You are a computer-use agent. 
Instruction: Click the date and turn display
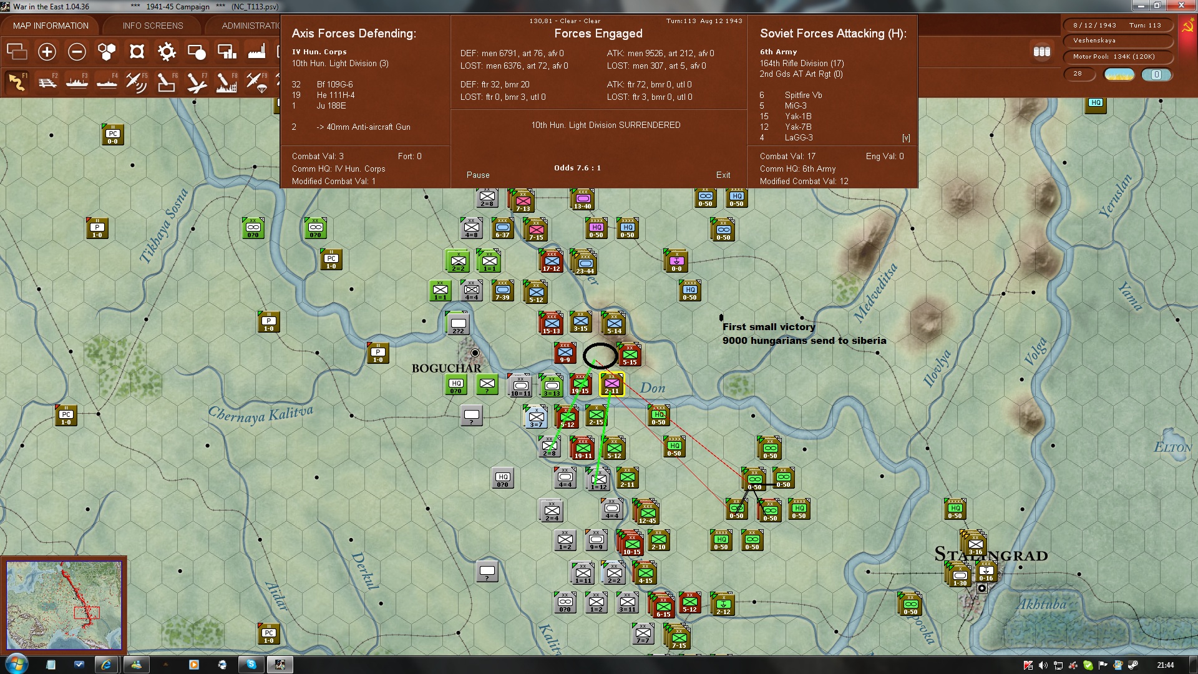(1117, 26)
